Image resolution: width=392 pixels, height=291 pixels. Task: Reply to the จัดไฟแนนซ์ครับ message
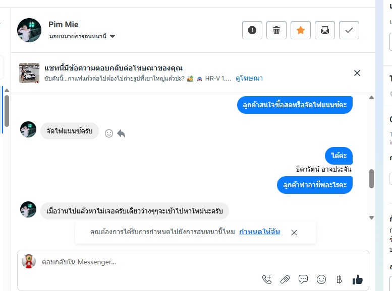tap(121, 133)
